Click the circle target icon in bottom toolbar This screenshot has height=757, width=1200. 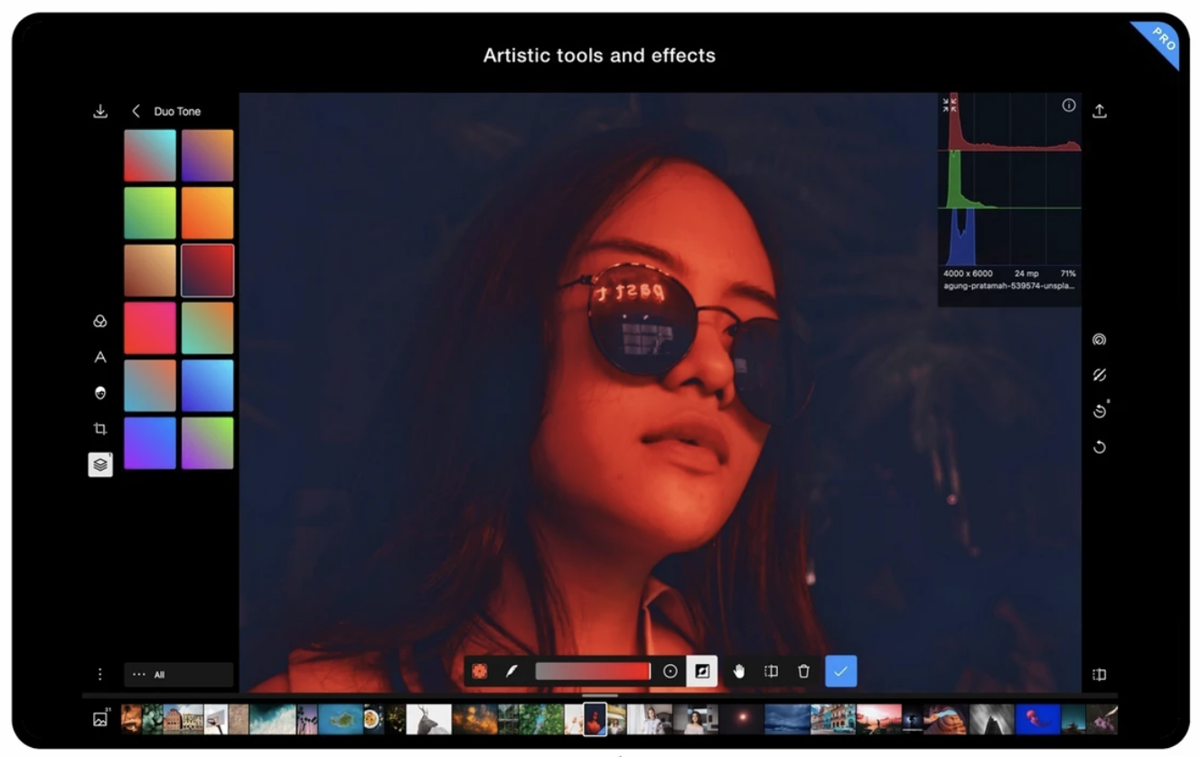670,671
